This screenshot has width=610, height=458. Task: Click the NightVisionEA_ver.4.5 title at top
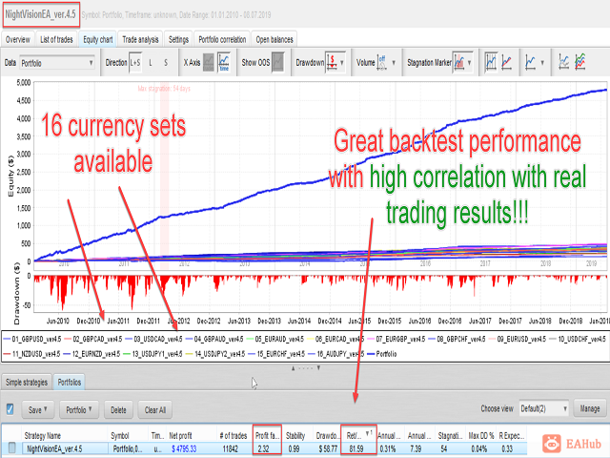click(x=40, y=15)
